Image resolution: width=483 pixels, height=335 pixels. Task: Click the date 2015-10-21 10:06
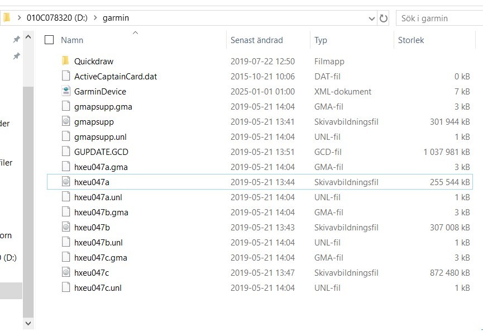262,77
